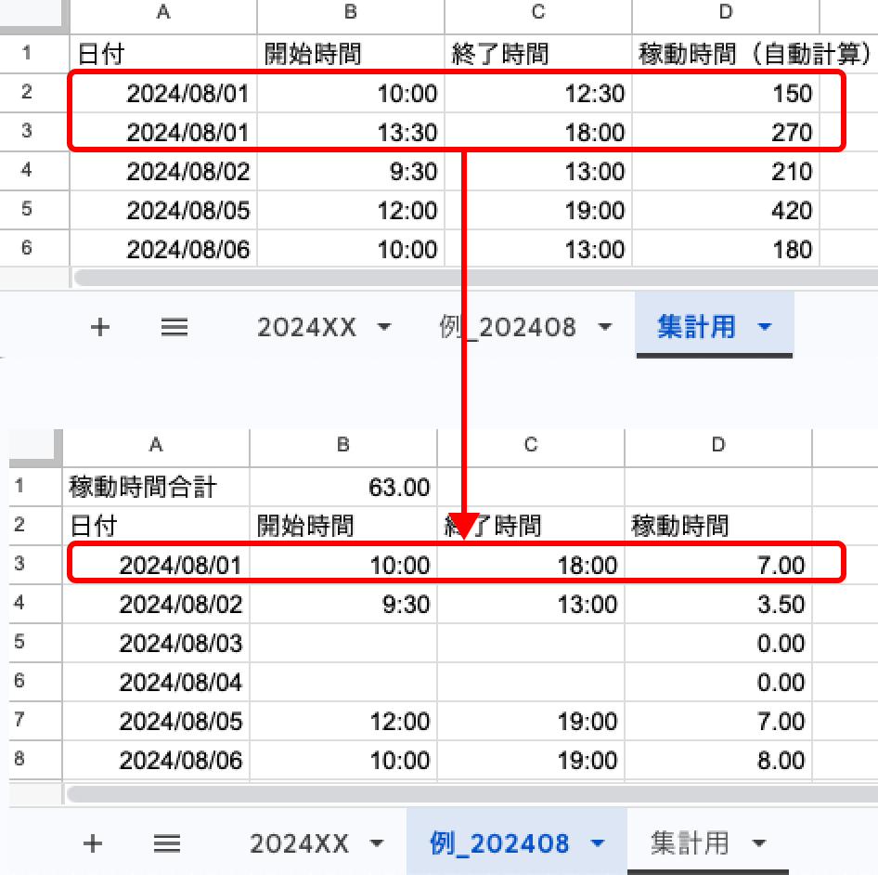Open dropdown arrow on active 例_202408 tab
This screenshot has width=878, height=875.
point(598,843)
